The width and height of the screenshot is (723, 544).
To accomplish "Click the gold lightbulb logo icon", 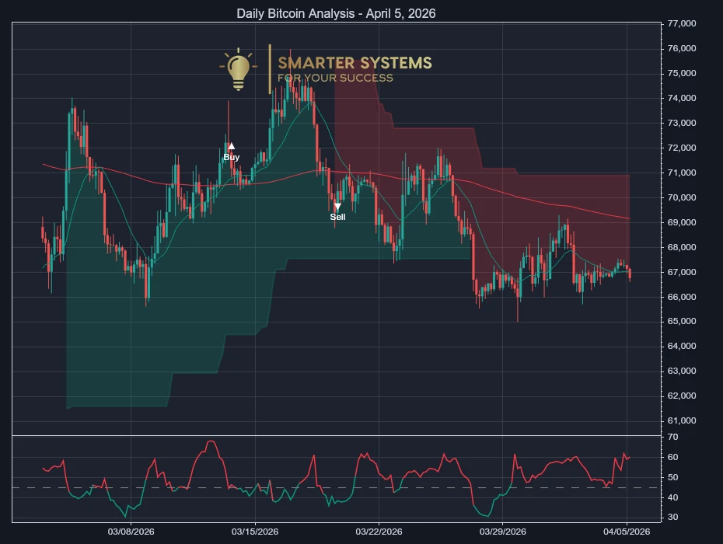I will point(237,68).
